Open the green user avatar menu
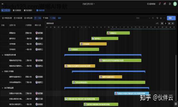Image resolution: width=178 pixels, height=107 pixels. coord(175,4)
